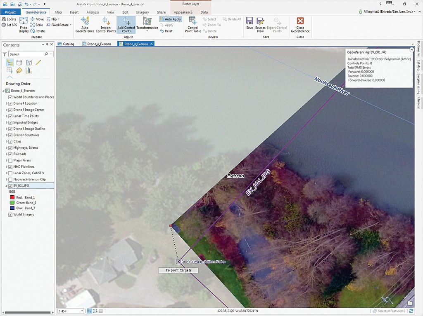Uncheck World Imagery basemap layer
The width and height of the screenshot is (423, 316).
[10, 215]
